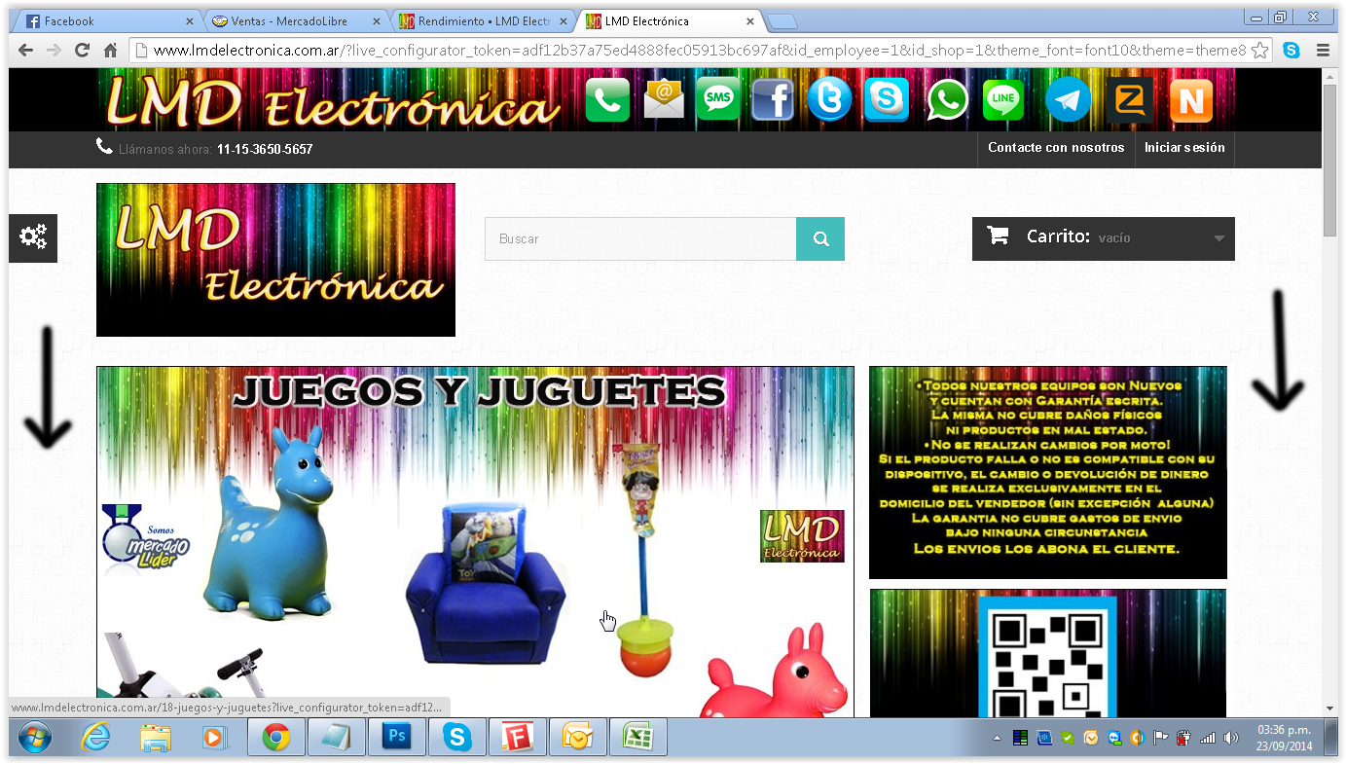The width and height of the screenshot is (1346, 764).
Task: Bookmark this page with the star icon
Action: [x=1259, y=51]
